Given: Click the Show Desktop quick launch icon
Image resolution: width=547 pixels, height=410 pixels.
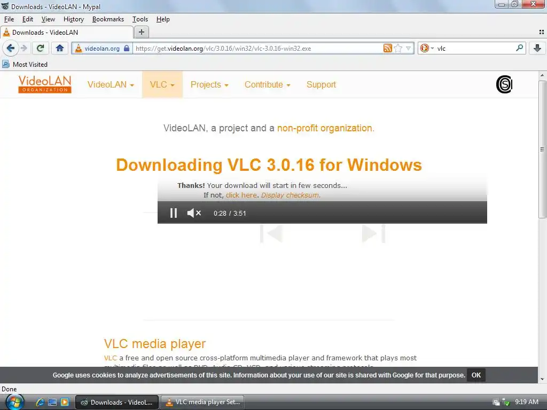Looking at the screenshot, I should [52, 402].
